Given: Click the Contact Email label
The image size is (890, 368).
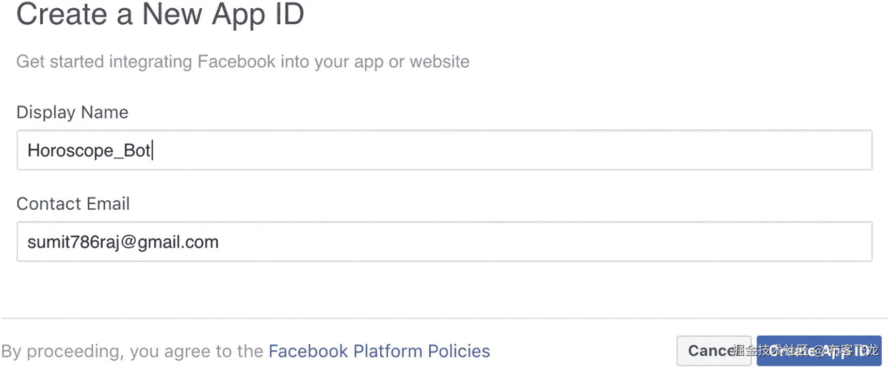Looking at the screenshot, I should (73, 204).
